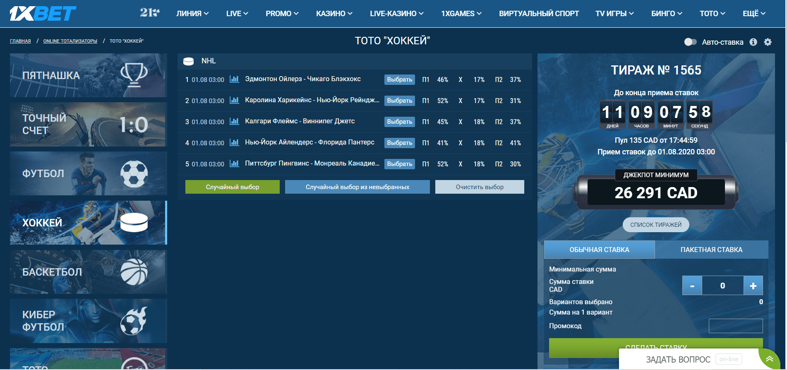Open the СПИСОК ТИРАЖЕЙ list
The width and height of the screenshot is (787, 370).
pyautogui.click(x=656, y=225)
